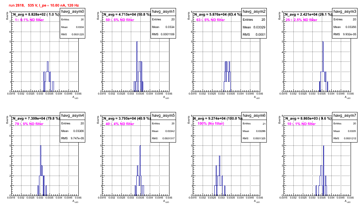Pick the magenta 1± 0.1% ND filter label
Screen dimensions: 363x208
(30, 20)
